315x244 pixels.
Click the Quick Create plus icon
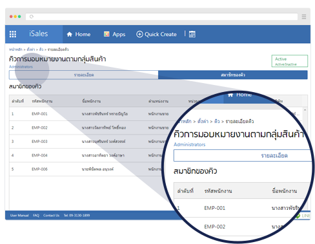coord(139,34)
